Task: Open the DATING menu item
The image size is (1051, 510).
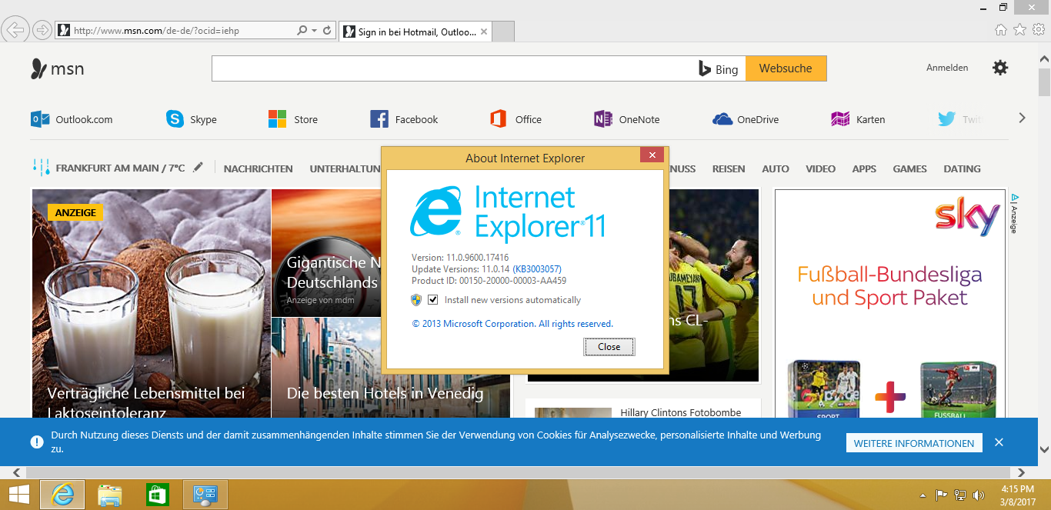Action: tap(963, 168)
